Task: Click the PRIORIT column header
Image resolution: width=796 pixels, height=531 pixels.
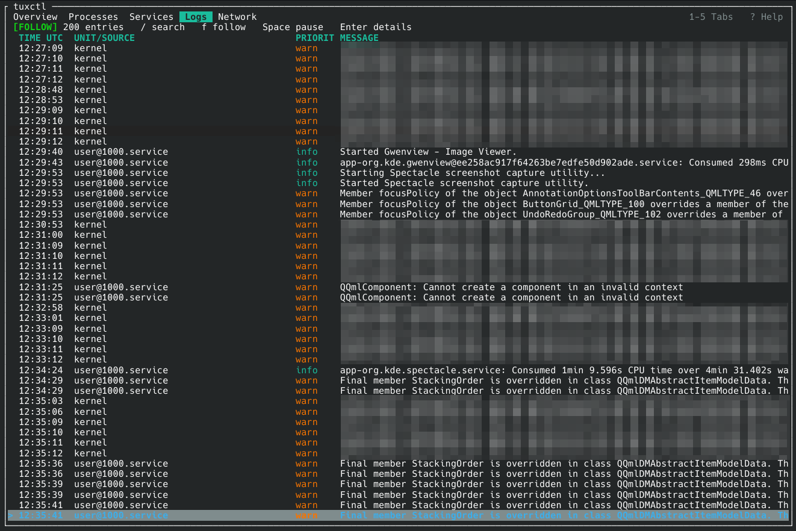Action: point(315,38)
